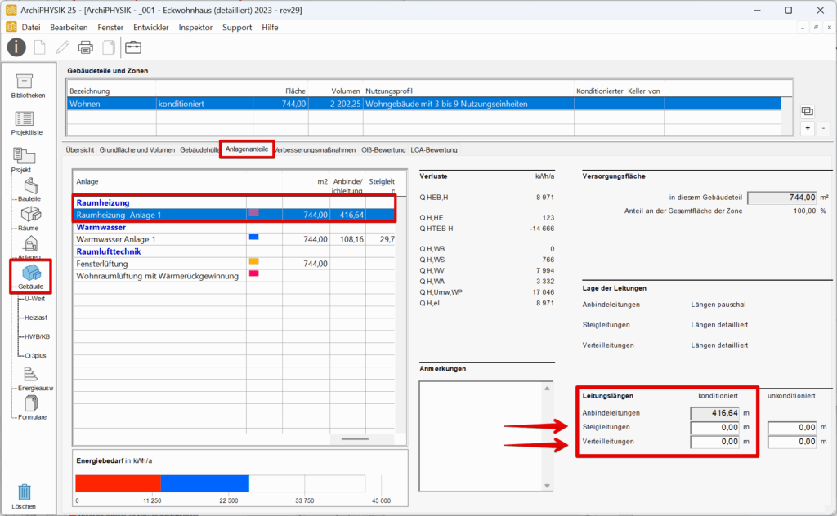Click inside the Anmerkungen text box

click(481, 435)
